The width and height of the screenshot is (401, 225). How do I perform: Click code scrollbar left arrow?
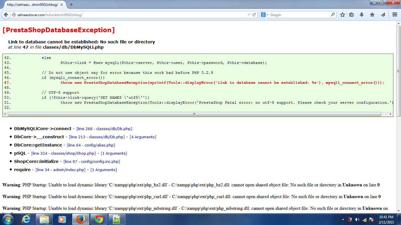pyautogui.click(x=5, y=114)
